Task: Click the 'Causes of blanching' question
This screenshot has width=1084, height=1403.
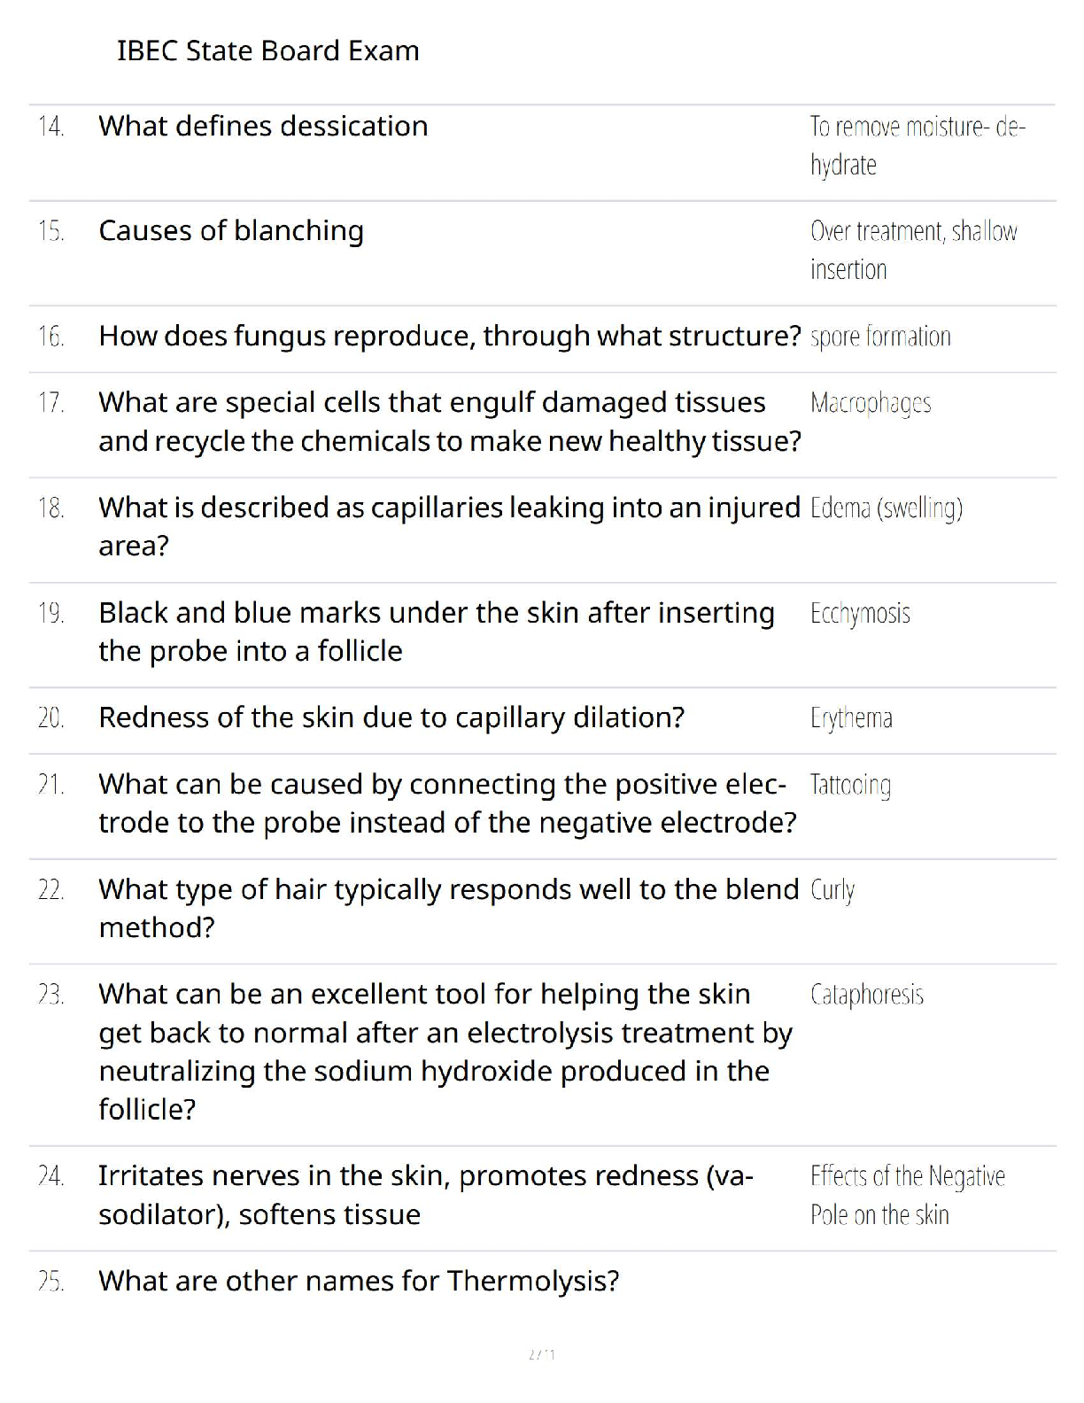Action: coord(231,230)
